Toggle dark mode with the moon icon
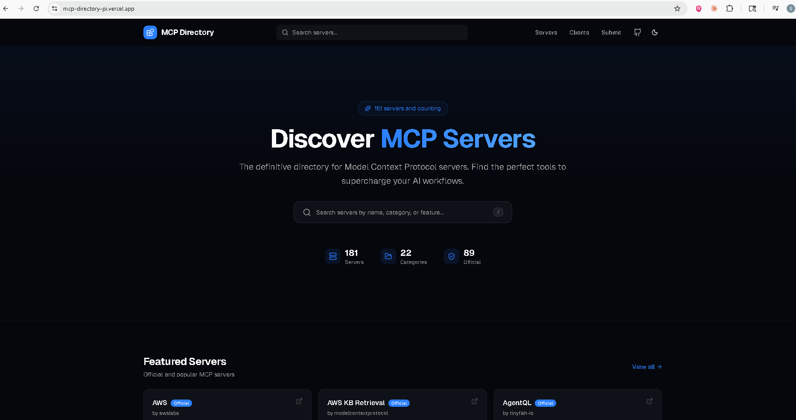Image resolution: width=796 pixels, height=420 pixels. pos(655,32)
